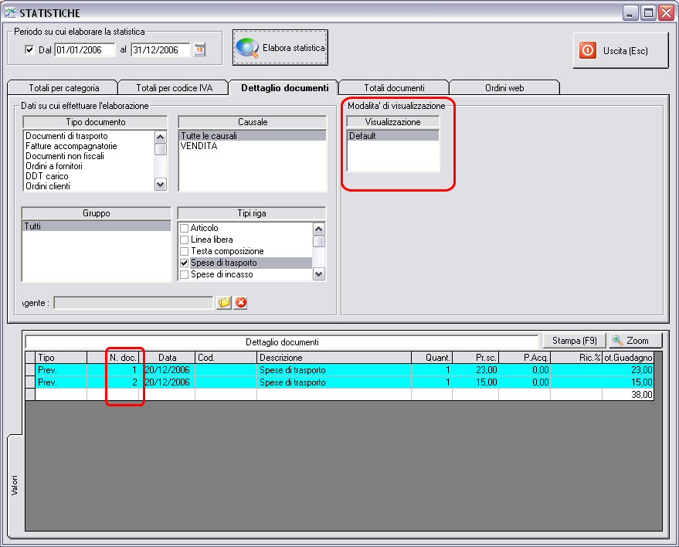Click the Descrizione column header
Image resolution: width=679 pixels, height=547 pixels.
[x=334, y=358]
